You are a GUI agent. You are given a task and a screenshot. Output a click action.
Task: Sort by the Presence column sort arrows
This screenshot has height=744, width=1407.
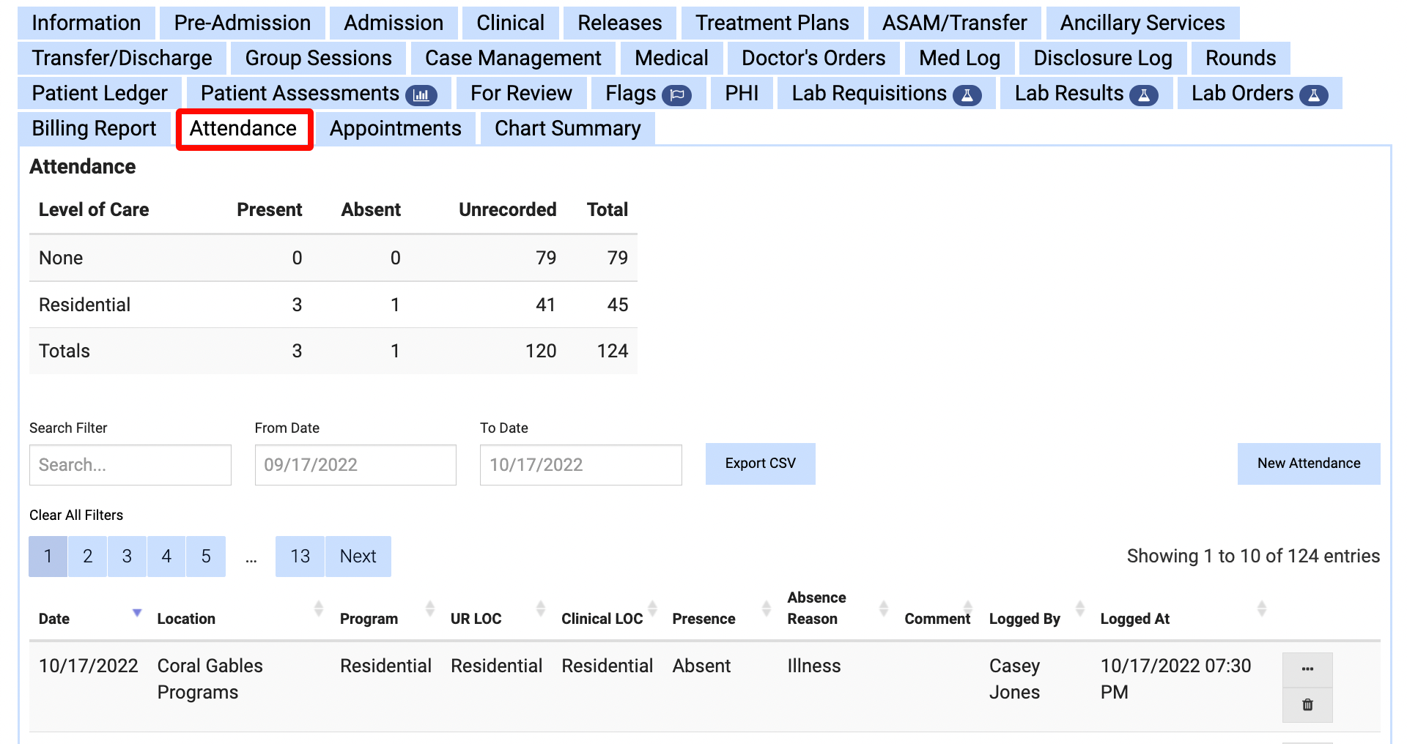pyautogui.click(x=766, y=609)
